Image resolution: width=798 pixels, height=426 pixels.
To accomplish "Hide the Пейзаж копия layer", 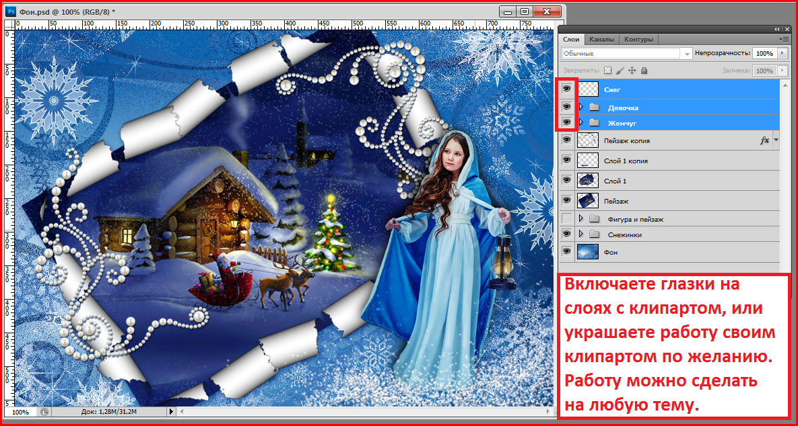I will [566, 140].
